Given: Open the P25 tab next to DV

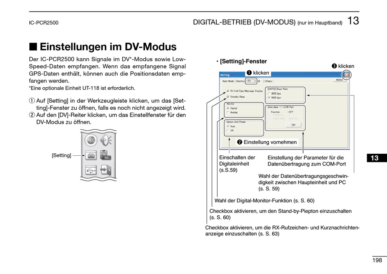Looking at the screenshot, I should [x=259, y=81].
